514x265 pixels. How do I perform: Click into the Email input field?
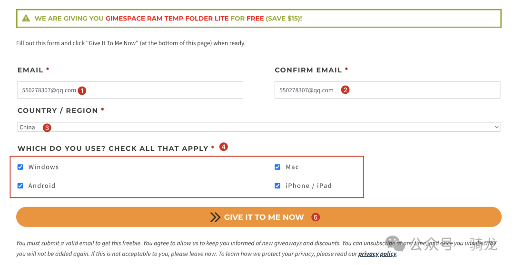point(130,90)
